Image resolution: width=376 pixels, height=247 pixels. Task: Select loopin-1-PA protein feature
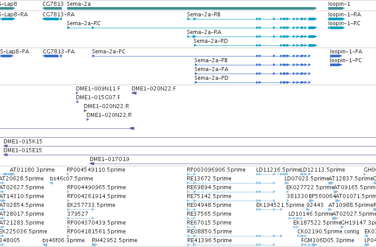(336, 56)
